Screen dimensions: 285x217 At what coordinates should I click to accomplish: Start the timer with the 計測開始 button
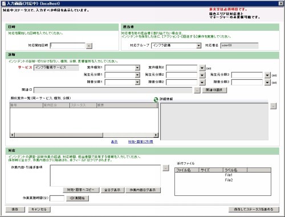pyautogui.click(x=78, y=198)
